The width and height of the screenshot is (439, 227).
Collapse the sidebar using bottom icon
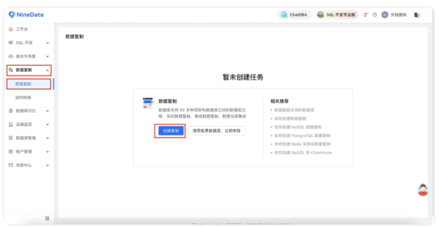coord(47,218)
